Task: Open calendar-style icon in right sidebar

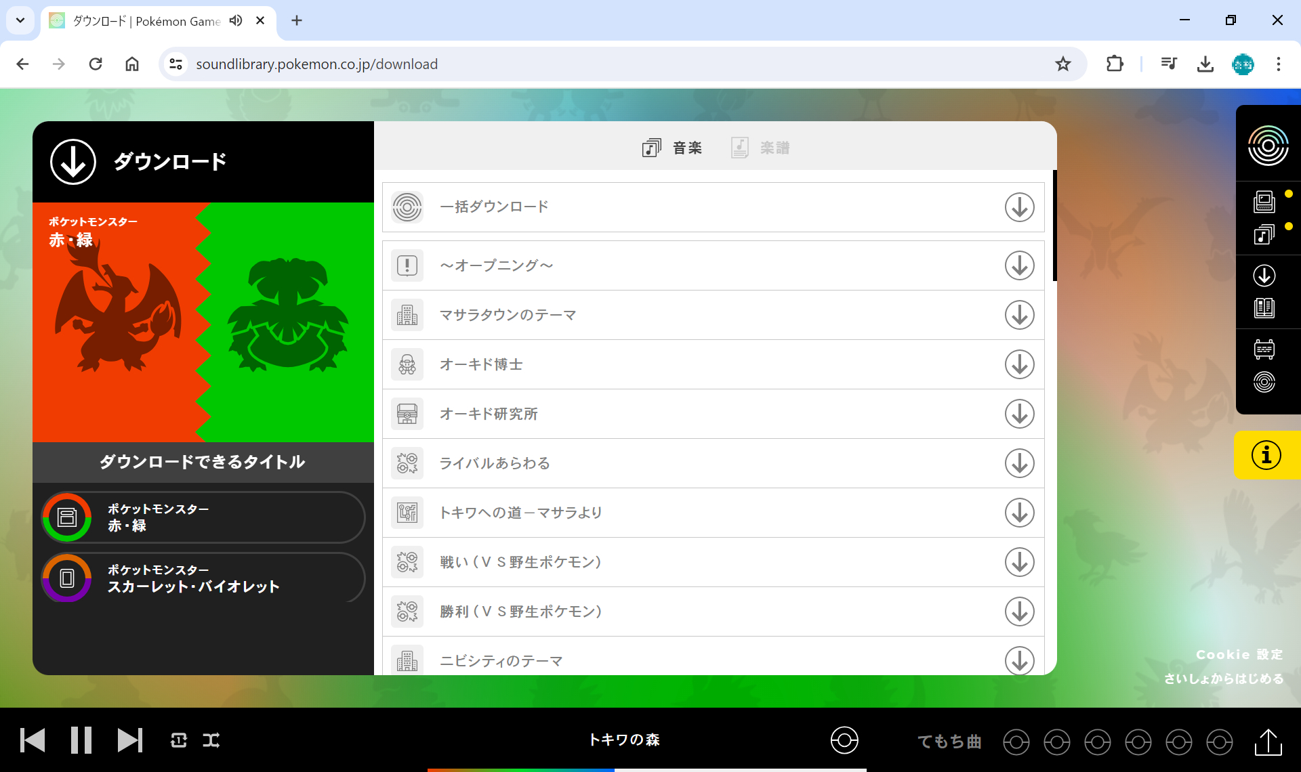Action: pos(1264,349)
